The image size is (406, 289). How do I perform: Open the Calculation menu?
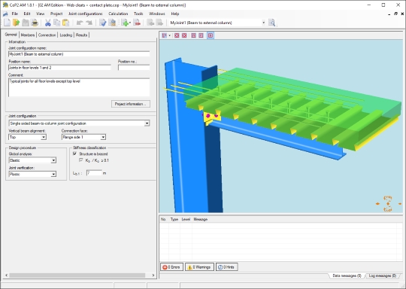point(118,14)
